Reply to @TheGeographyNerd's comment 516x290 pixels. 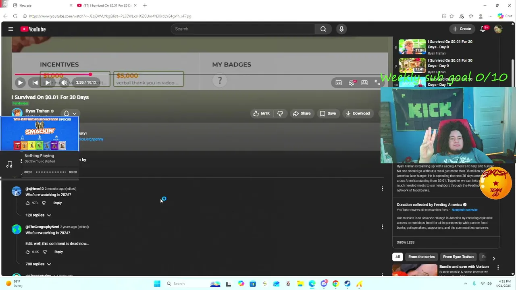pyautogui.click(x=58, y=252)
